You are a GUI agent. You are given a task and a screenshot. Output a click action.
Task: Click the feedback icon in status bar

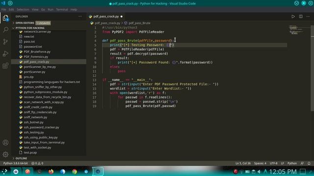click(x=302, y=163)
